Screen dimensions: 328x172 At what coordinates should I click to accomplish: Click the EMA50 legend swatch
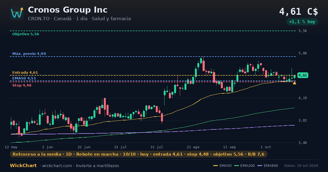(215, 166)
